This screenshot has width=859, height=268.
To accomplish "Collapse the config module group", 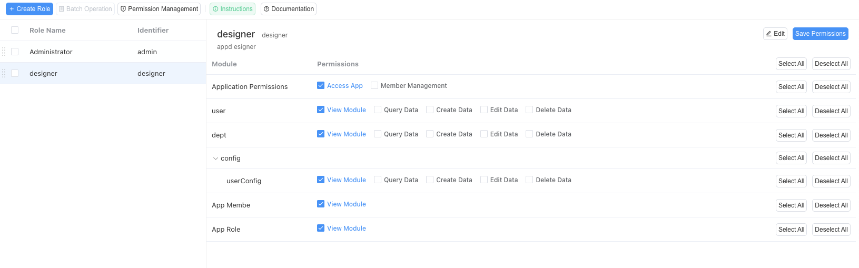I will [215, 158].
